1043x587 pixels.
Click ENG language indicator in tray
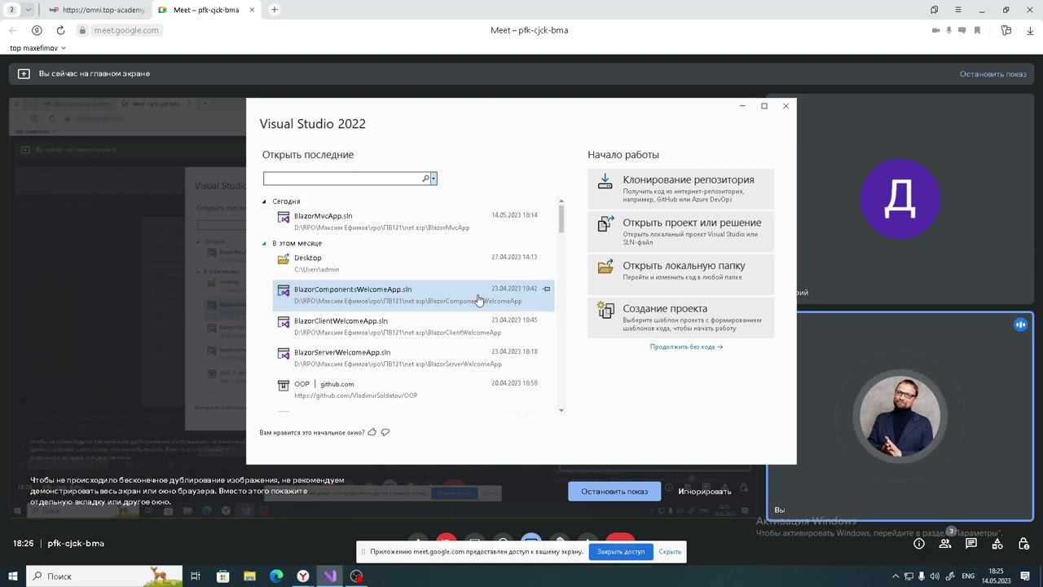pyautogui.click(x=968, y=576)
